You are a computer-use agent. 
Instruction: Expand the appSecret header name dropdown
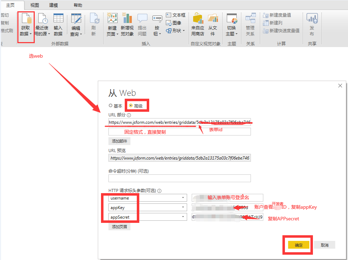(x=183, y=217)
